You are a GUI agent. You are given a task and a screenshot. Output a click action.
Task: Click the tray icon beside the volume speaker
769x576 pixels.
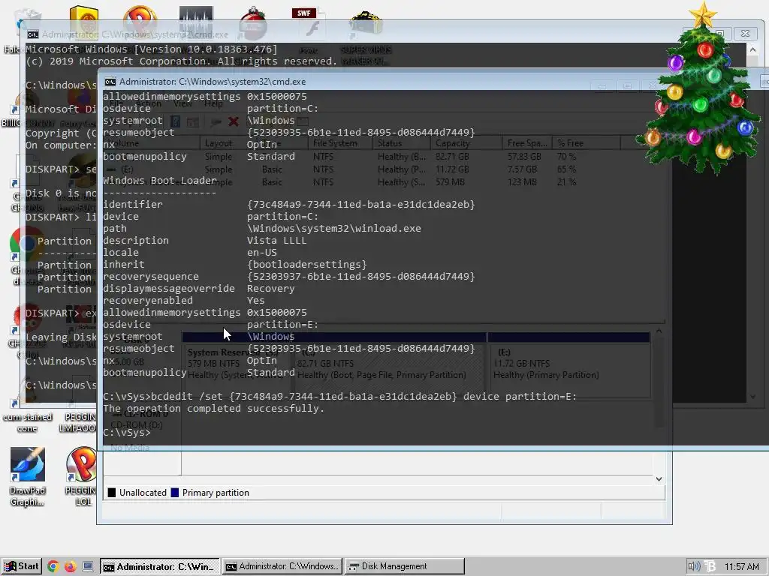(x=710, y=567)
